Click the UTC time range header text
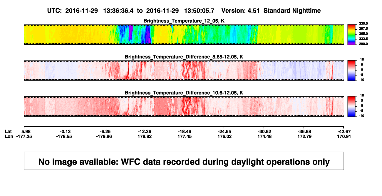Viewport: 382px width, 196px height. click(130, 11)
